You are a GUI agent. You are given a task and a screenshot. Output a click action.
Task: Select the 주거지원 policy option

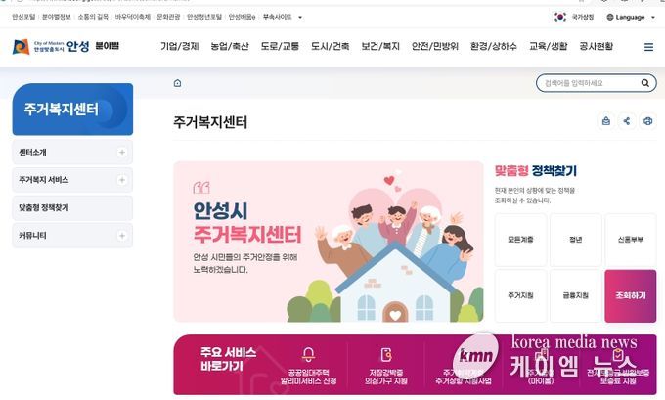click(520, 295)
